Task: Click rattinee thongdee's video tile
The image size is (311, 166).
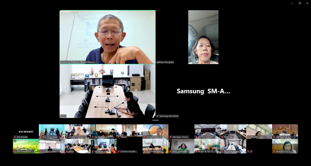Action: click(203, 37)
